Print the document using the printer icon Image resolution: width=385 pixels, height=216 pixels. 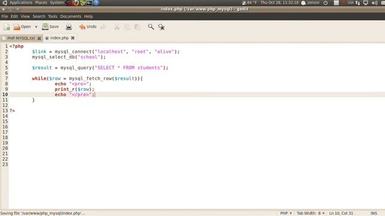pos(69,27)
